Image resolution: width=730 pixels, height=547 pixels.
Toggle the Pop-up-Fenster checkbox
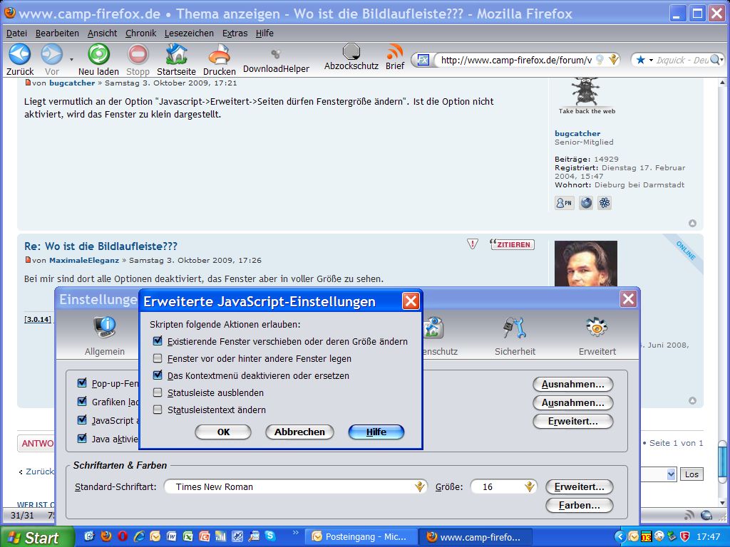tap(83, 382)
